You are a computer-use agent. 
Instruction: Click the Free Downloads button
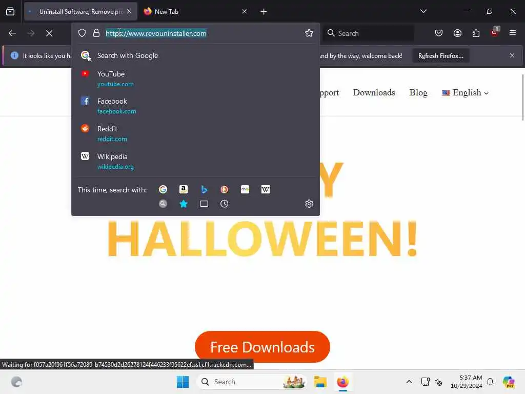(x=262, y=347)
